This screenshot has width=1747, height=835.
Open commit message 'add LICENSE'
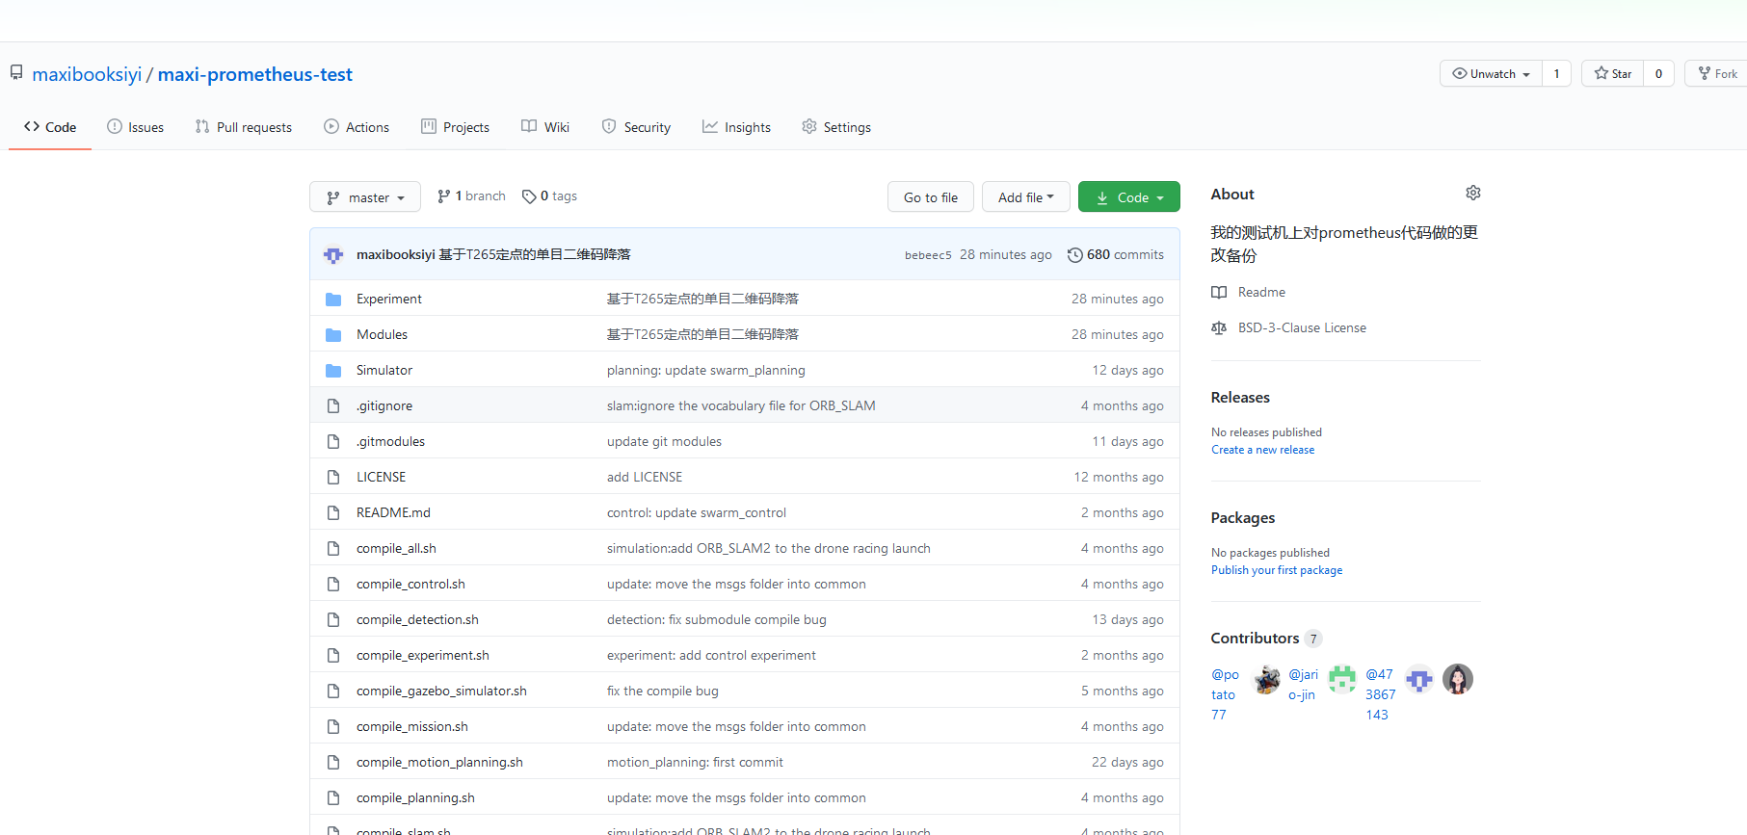click(x=645, y=478)
